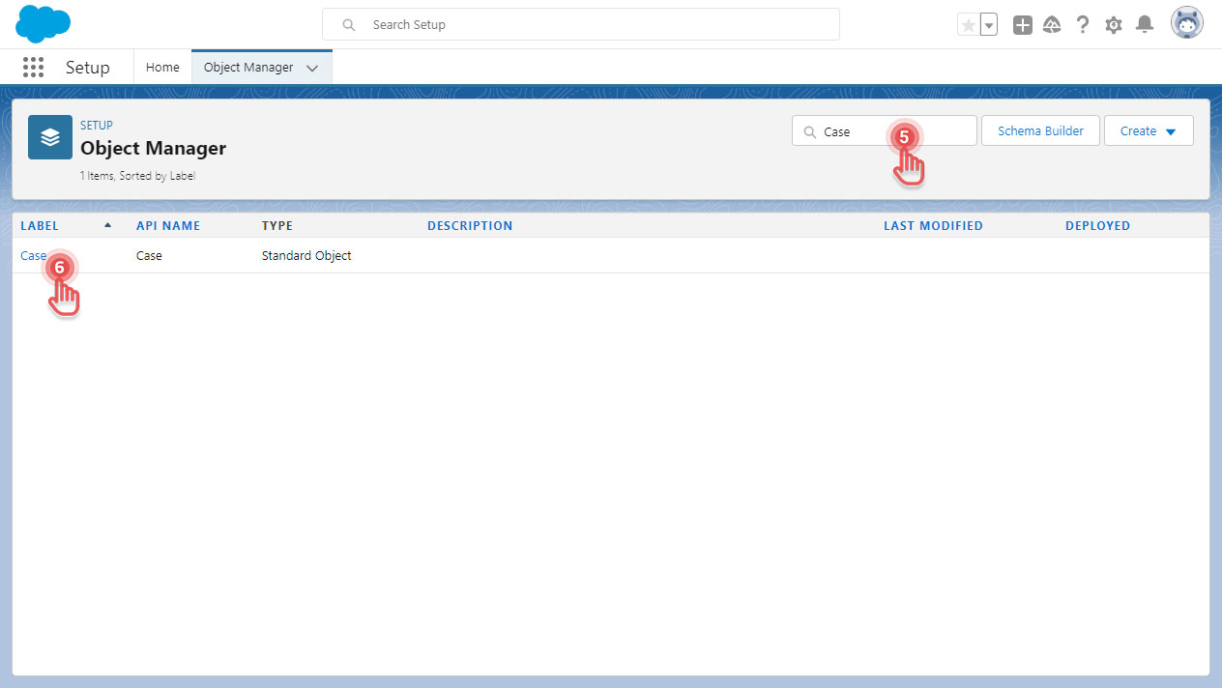Open Salesforce help with the question mark icon
The height and width of the screenshot is (688, 1222).
(1082, 23)
